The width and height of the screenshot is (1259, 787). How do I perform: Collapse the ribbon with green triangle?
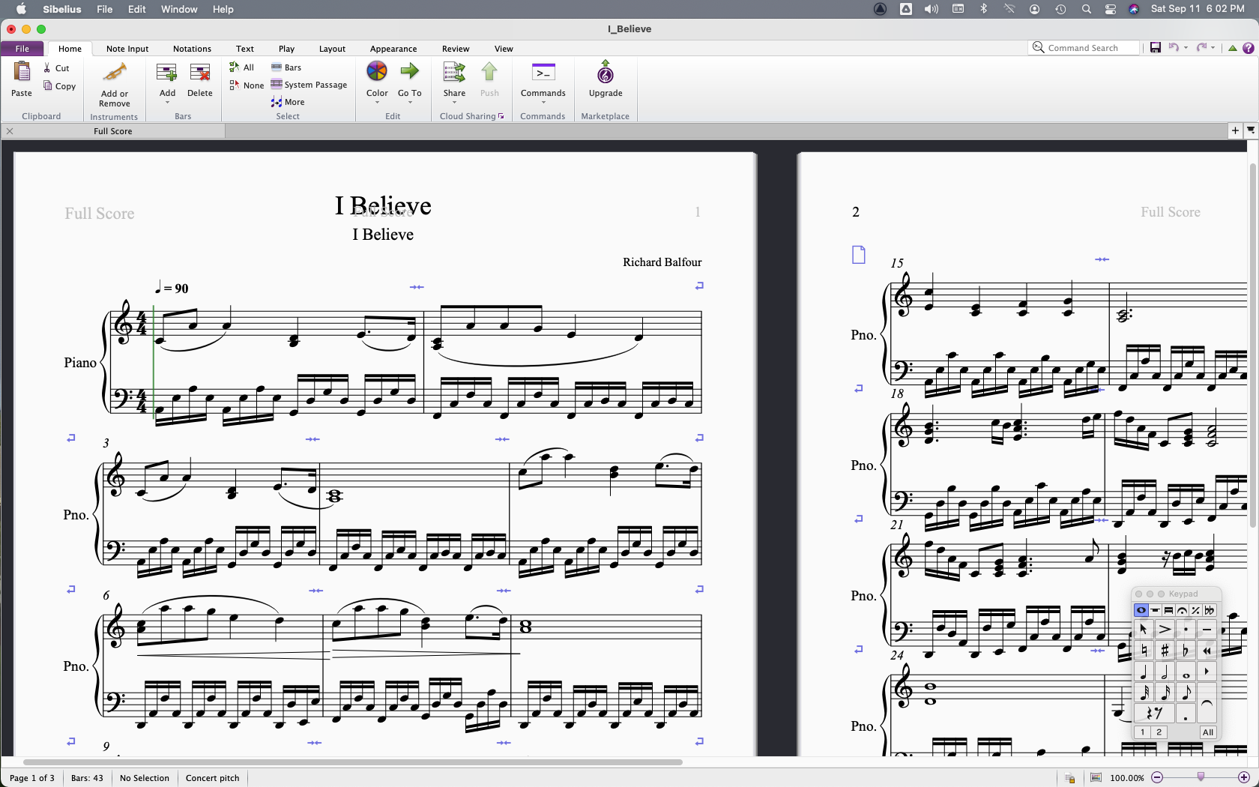[x=1233, y=48]
